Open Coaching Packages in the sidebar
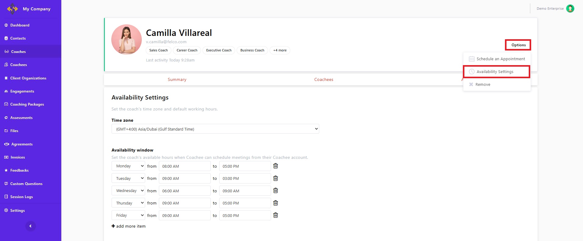The height and width of the screenshot is (241, 583). point(27,104)
